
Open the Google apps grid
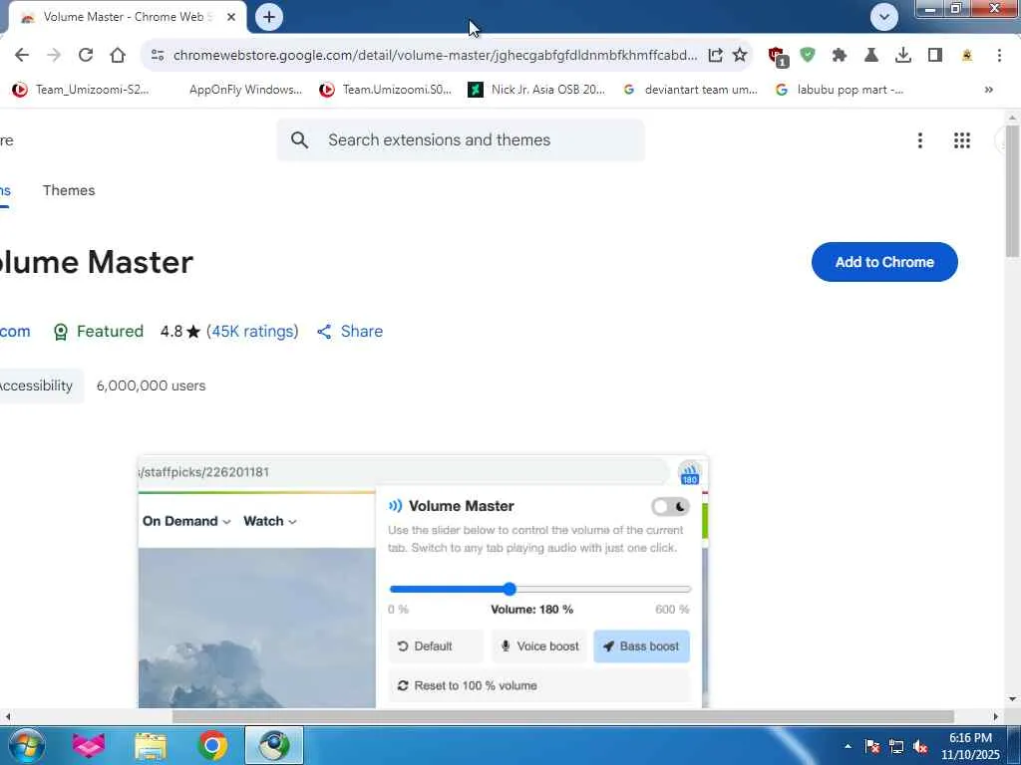coord(962,140)
